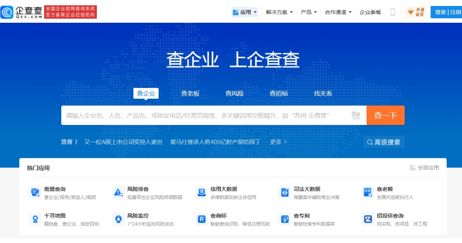Click description 圈地盘、查企业、锁定目标
The image size is (462, 243).
click(72, 224)
